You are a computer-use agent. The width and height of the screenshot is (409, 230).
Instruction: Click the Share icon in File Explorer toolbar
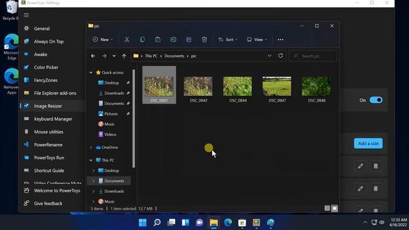point(189,40)
